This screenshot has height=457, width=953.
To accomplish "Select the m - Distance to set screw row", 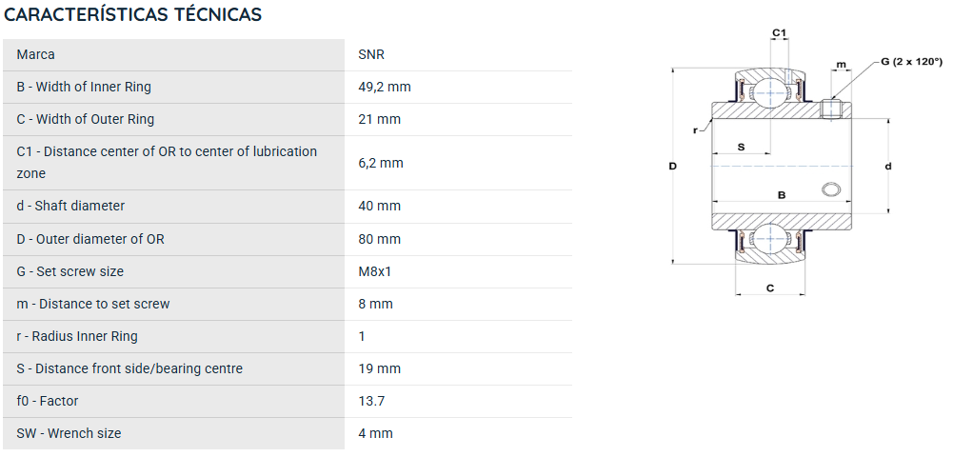I will click(x=288, y=304).
